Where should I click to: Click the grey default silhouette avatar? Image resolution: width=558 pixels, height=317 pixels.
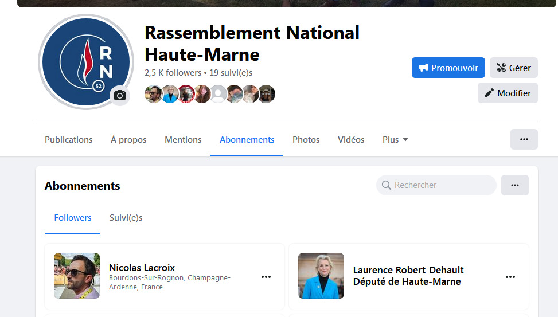(x=218, y=94)
